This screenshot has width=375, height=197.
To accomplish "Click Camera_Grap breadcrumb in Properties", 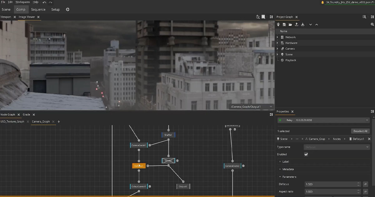I will pyautogui.click(x=317, y=139).
